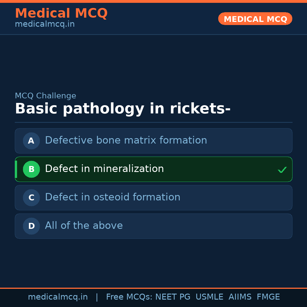307x307 pixels.
Task: Click the letter D circle badge
Action: coord(31,226)
